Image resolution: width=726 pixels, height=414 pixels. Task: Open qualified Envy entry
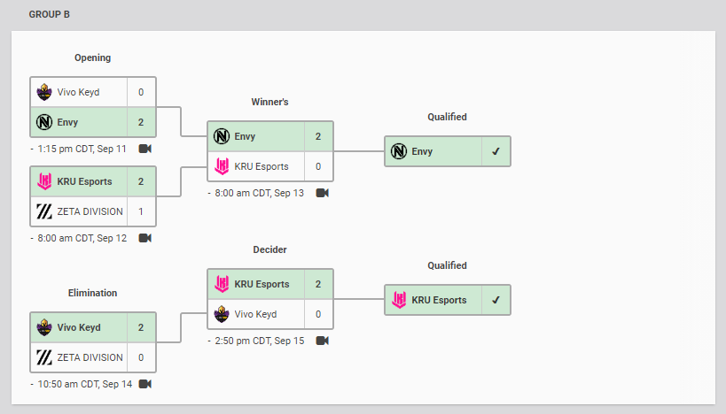pyautogui.click(x=448, y=151)
